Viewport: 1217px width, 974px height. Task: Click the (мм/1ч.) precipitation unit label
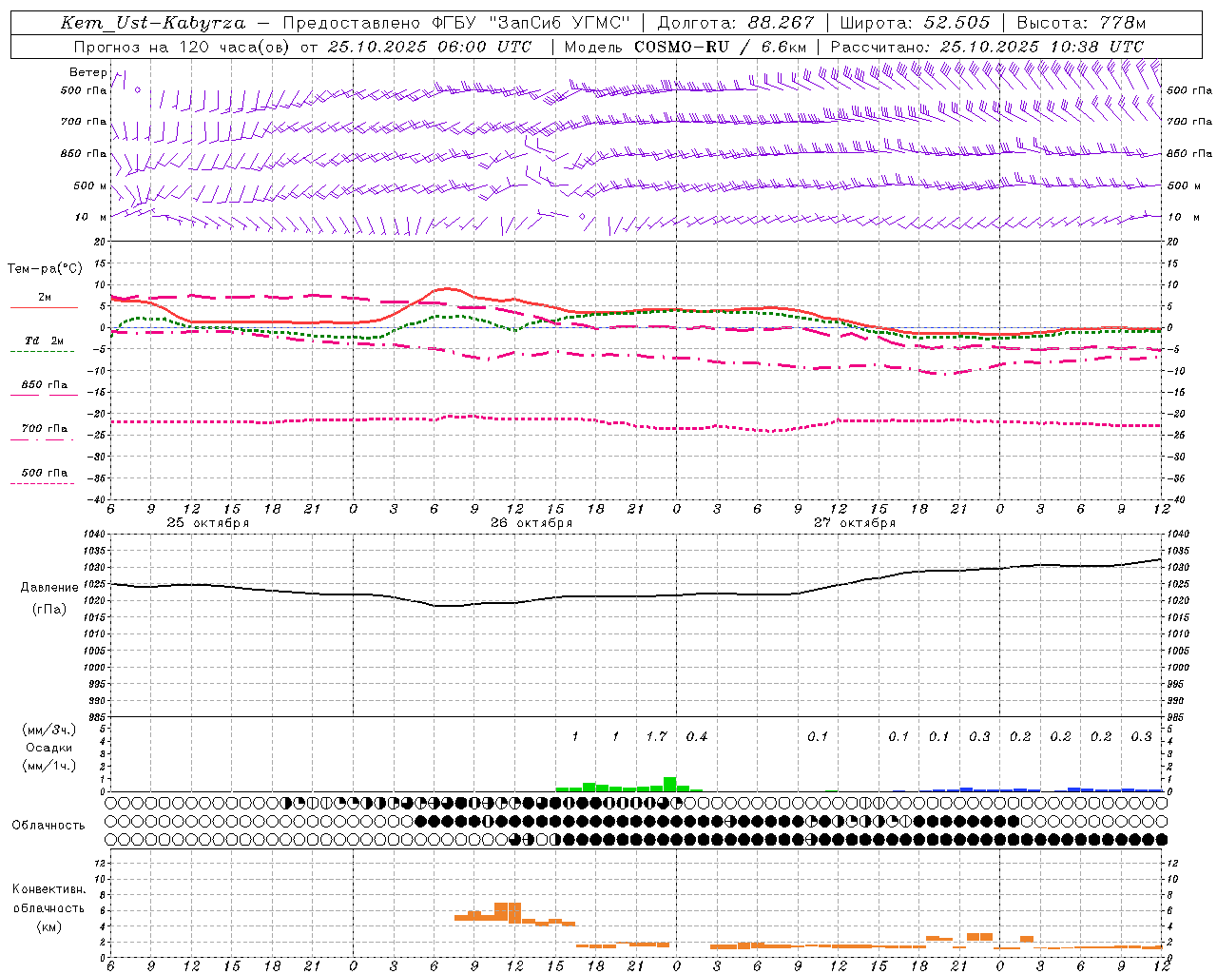[48, 766]
